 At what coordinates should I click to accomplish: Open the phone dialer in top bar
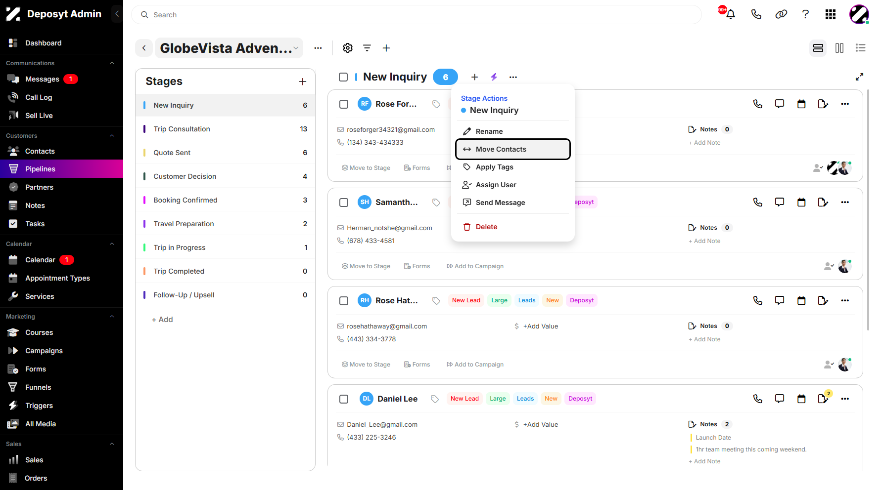(x=756, y=14)
